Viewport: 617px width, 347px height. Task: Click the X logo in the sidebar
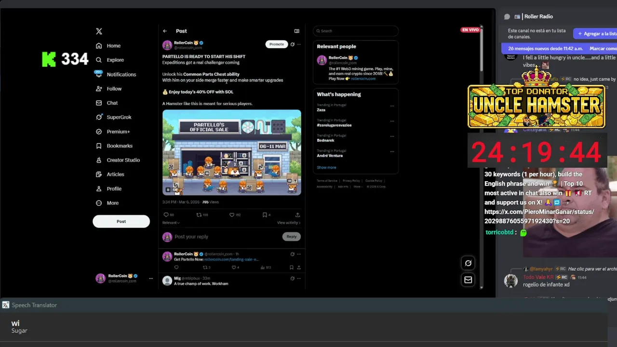pyautogui.click(x=99, y=31)
